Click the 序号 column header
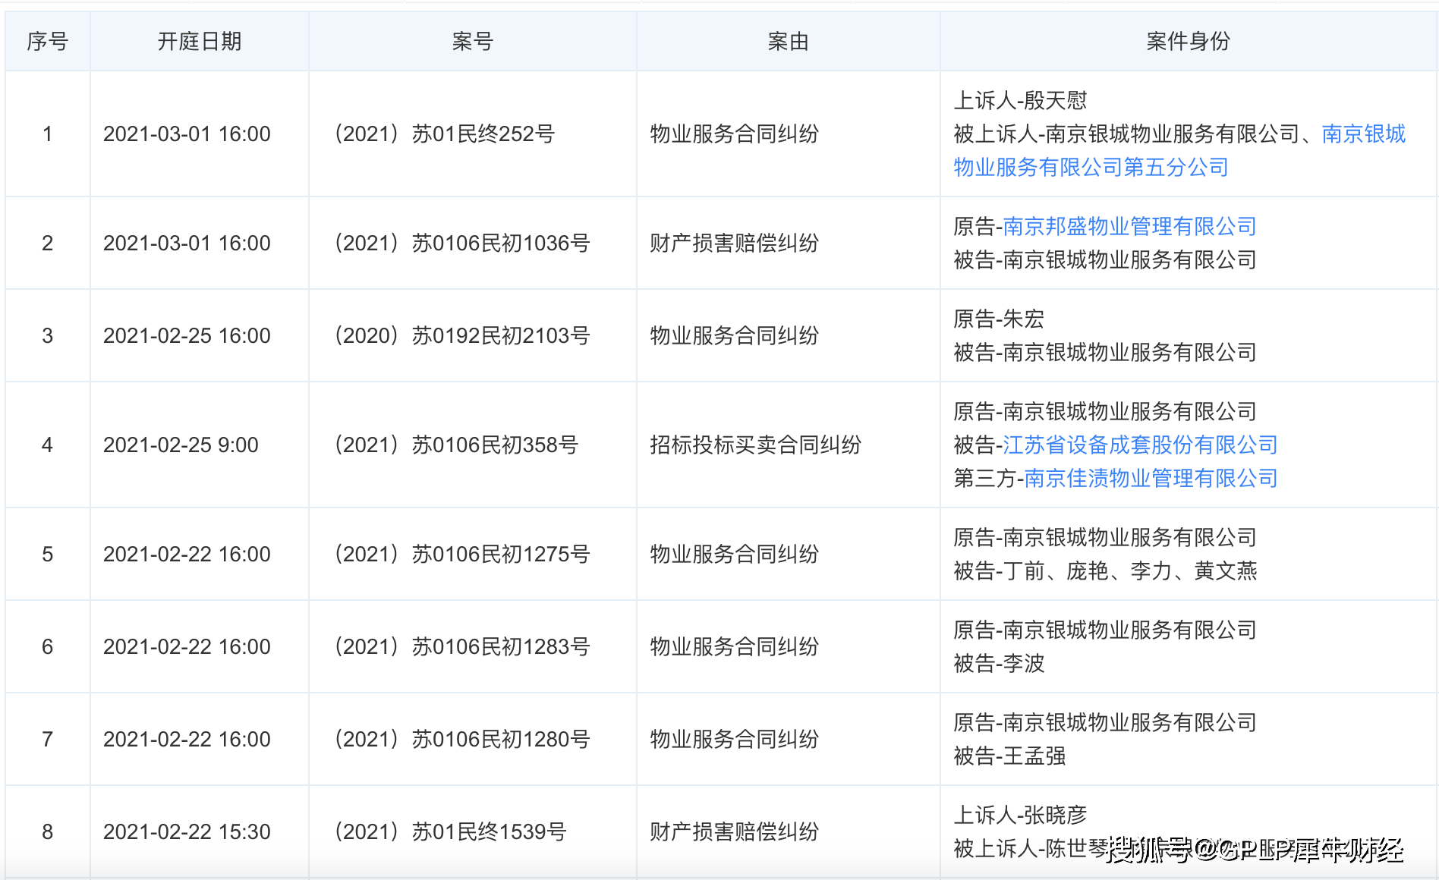This screenshot has height=880, width=1439. 47,41
